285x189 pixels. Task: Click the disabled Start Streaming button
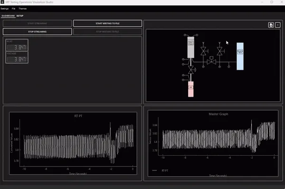pos(37,23)
